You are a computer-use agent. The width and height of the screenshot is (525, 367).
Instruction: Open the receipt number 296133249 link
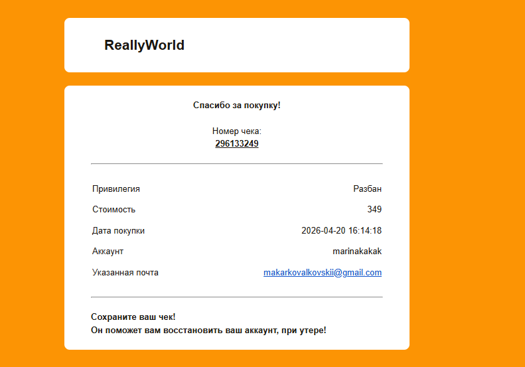click(236, 143)
